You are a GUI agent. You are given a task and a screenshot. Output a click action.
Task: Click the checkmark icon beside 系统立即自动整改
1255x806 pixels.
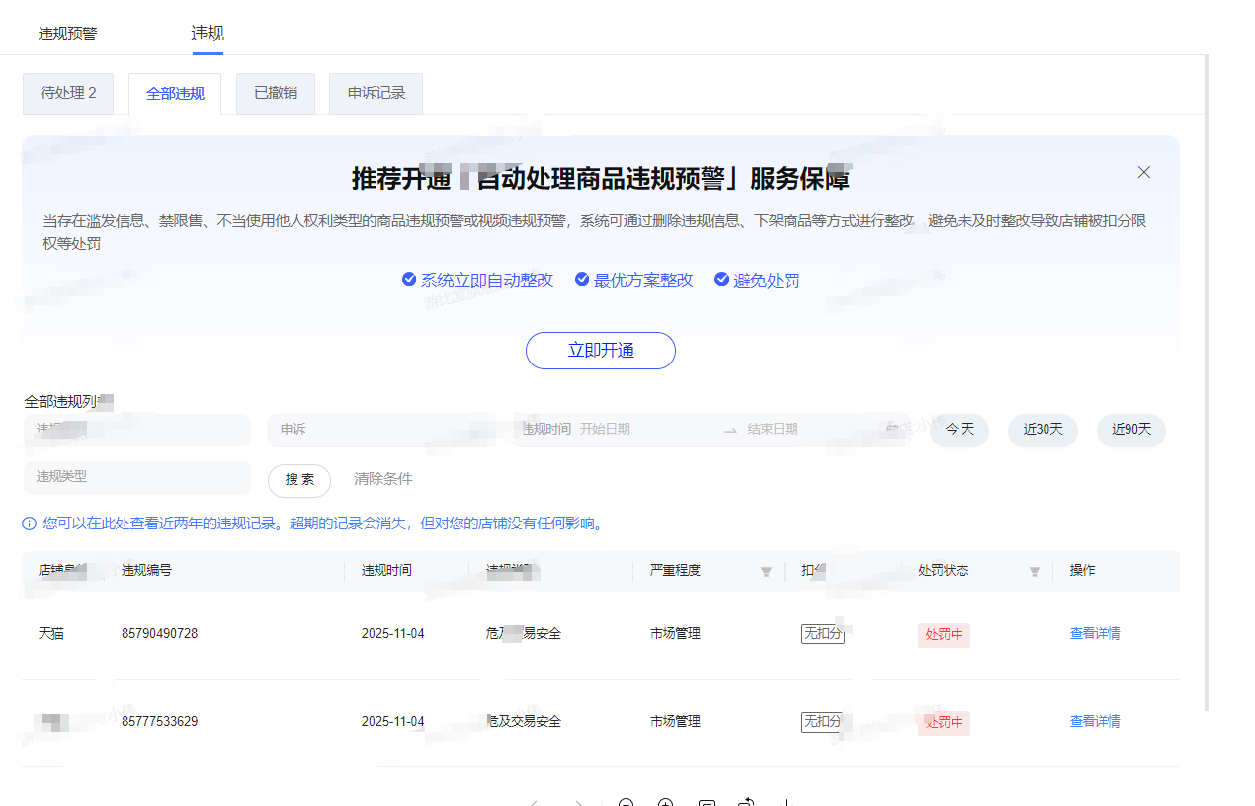pyautogui.click(x=409, y=280)
